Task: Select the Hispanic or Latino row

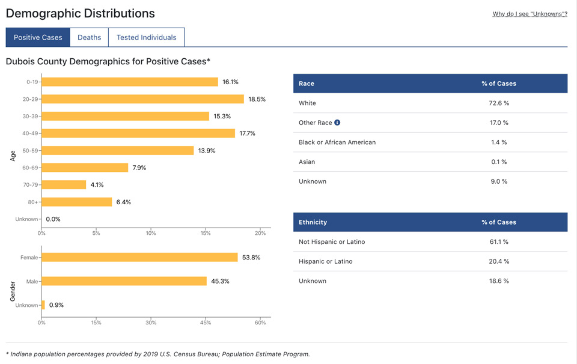Action: click(430, 261)
